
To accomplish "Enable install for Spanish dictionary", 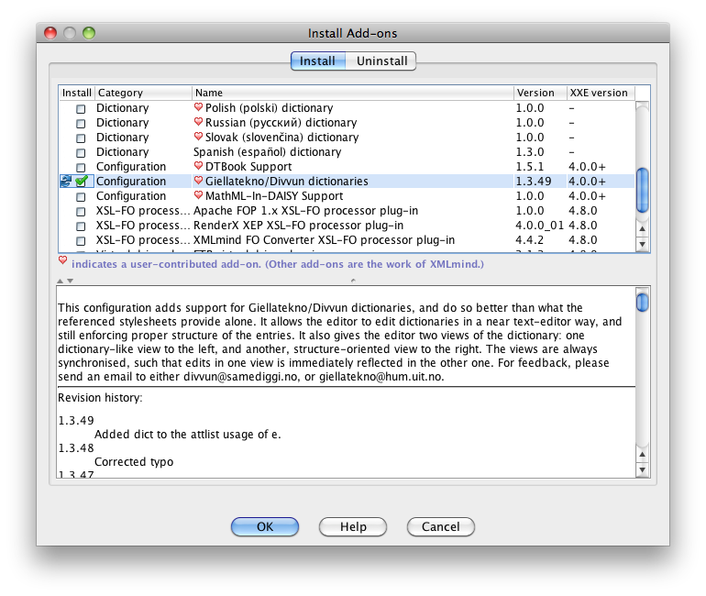I will pos(81,153).
